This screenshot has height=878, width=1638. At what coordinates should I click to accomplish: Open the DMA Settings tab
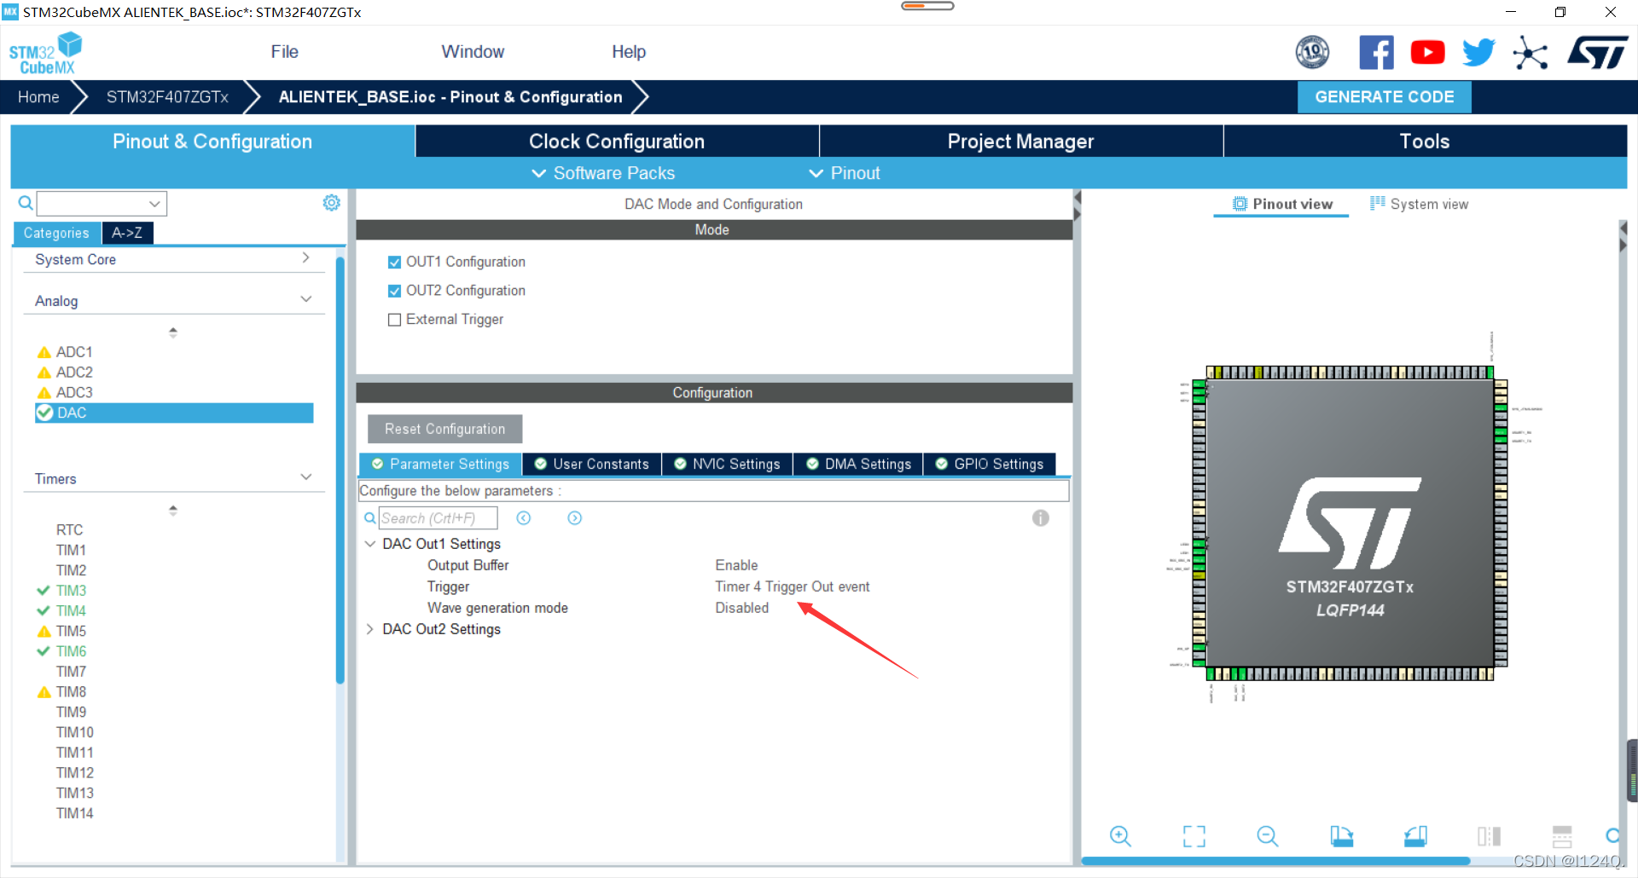[859, 465]
